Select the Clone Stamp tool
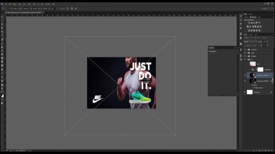 [2, 47]
